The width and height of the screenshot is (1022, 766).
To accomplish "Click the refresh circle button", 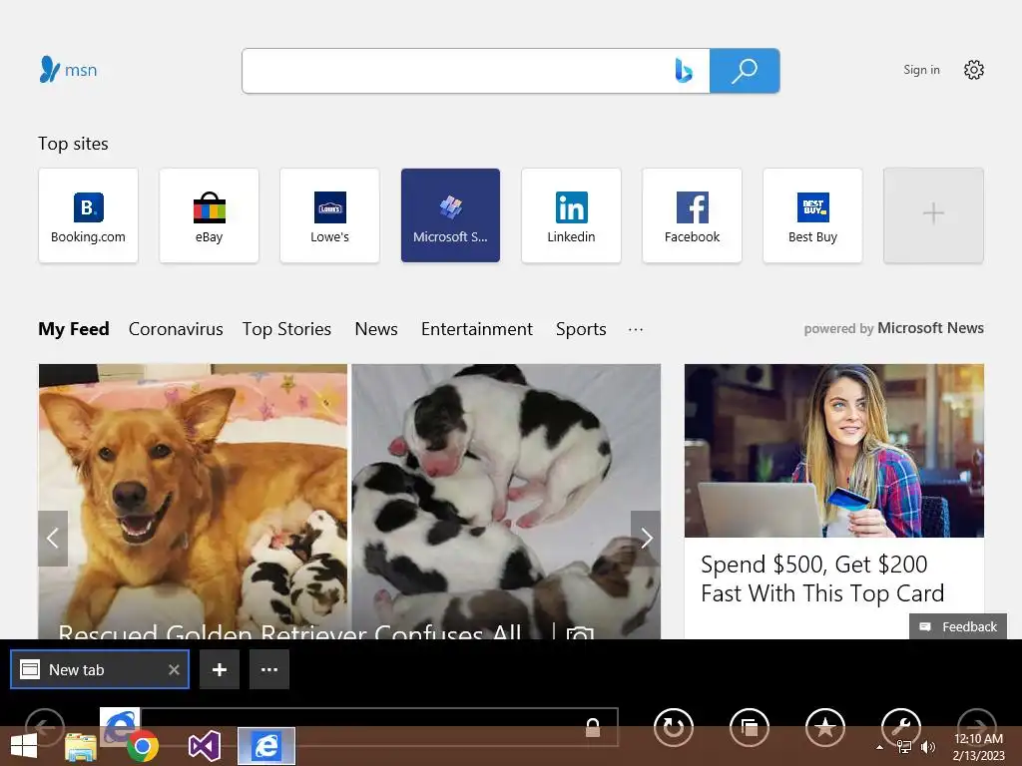I will 674,726.
